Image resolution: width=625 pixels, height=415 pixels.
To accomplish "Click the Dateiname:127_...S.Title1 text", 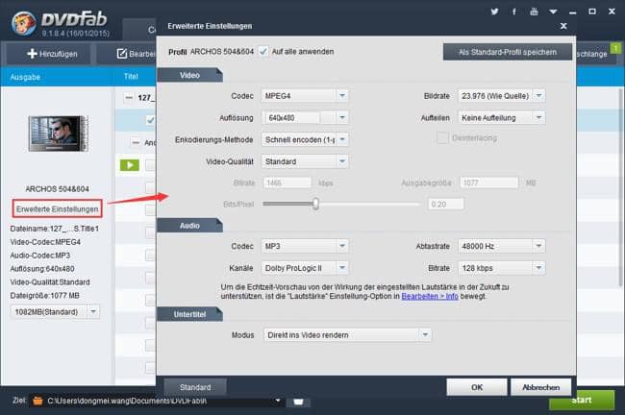I will click(54, 229).
